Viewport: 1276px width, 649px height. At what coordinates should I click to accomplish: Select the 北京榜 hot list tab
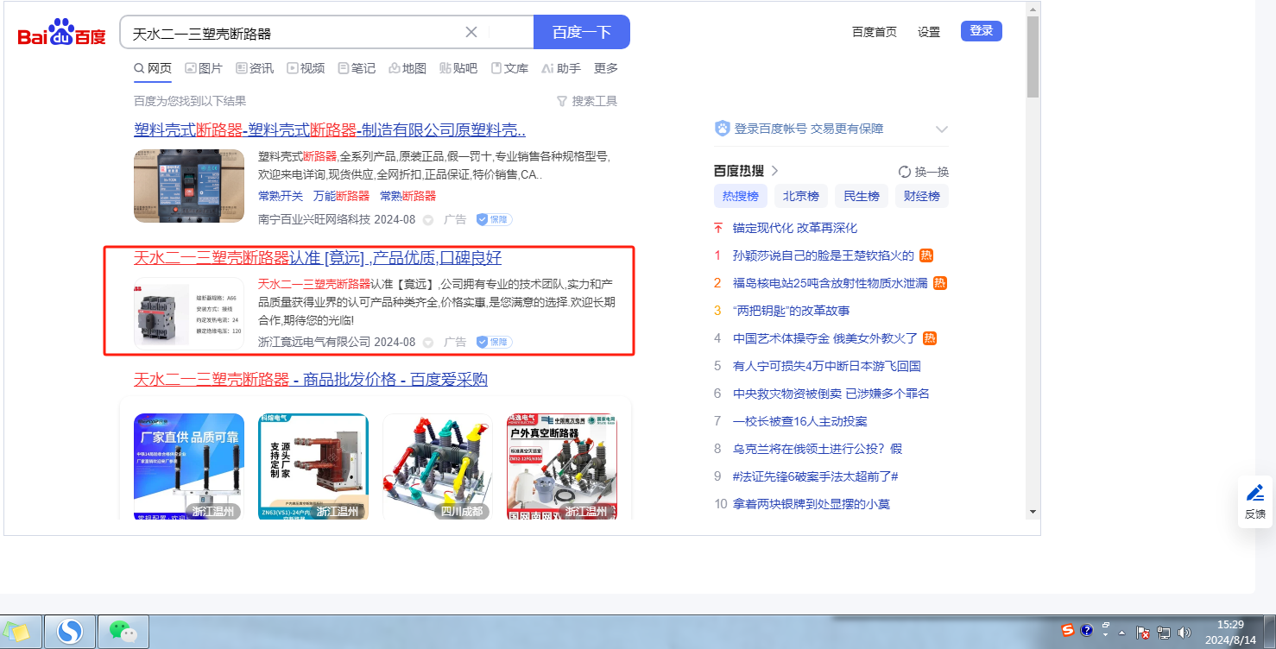pyautogui.click(x=800, y=196)
